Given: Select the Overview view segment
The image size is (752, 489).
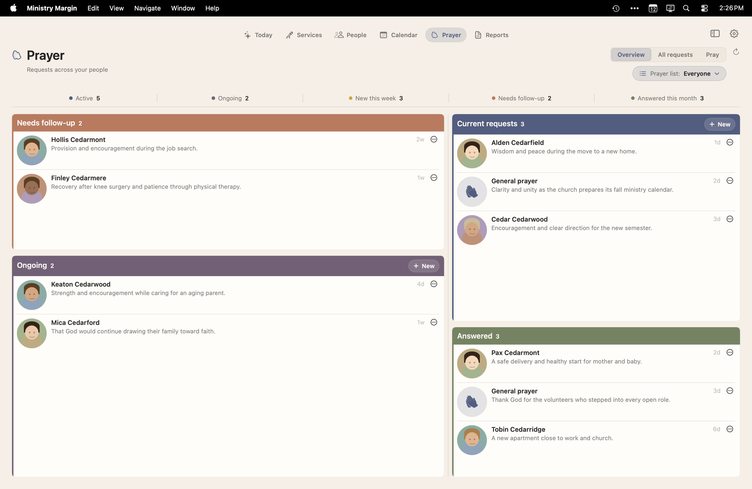Looking at the screenshot, I should [x=631, y=55].
